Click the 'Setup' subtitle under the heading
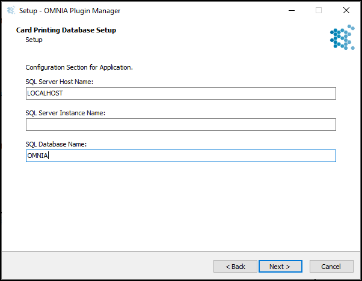Viewport: 362px width, 281px height. point(34,40)
